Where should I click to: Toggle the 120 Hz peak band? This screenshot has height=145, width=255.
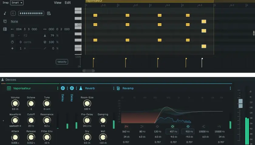pos(157,126)
